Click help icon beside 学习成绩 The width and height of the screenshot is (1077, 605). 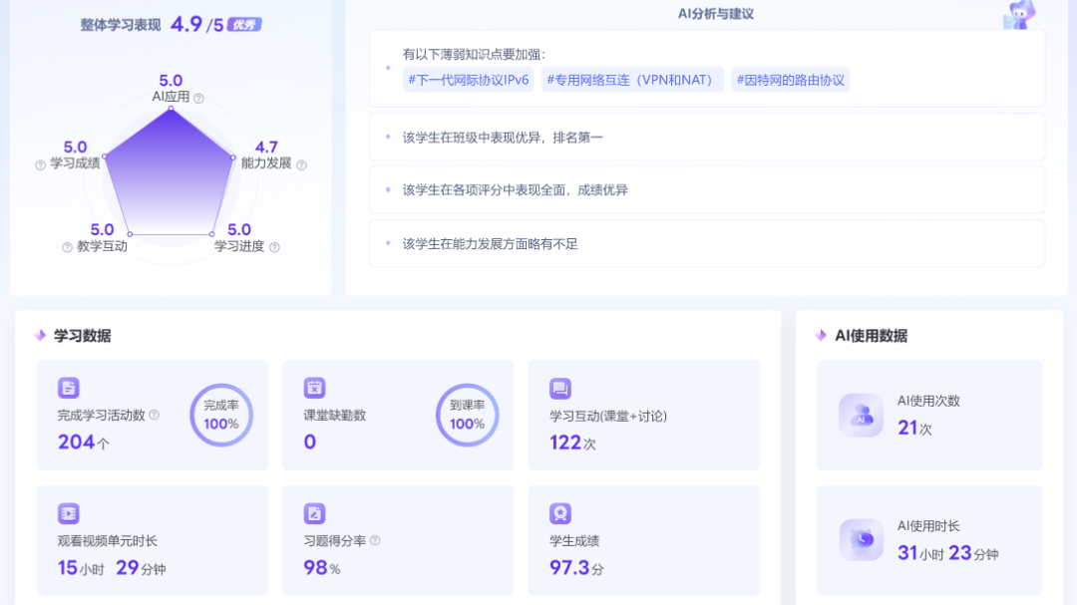tap(40, 164)
